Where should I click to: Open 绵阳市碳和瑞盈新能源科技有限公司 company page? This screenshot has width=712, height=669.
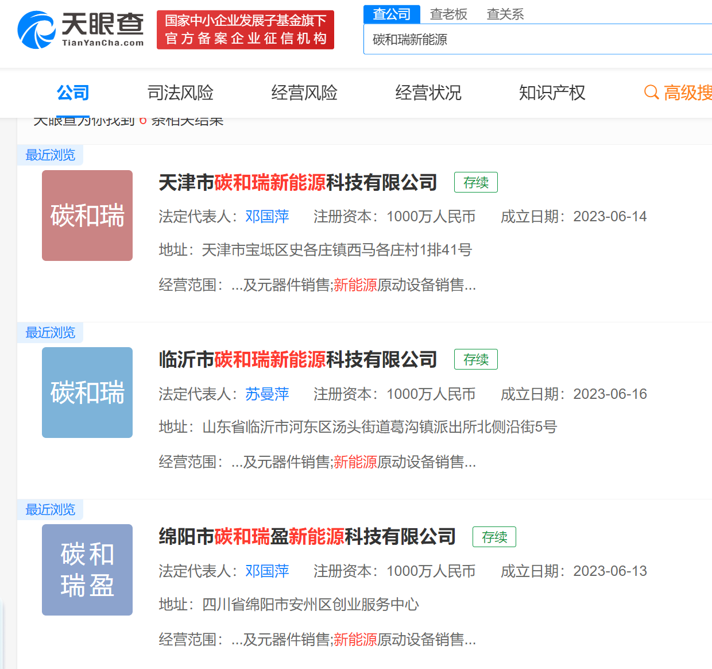pyautogui.click(x=307, y=537)
